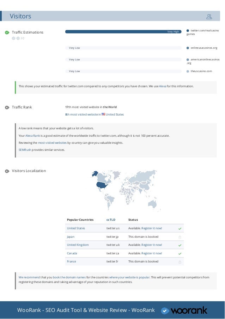Image resolution: width=225 pixels, height=319 pixels.
Task: Click the Canada country link
Action: (72, 253)
